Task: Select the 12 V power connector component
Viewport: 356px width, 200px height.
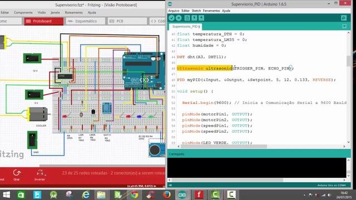Action: [x=32, y=58]
